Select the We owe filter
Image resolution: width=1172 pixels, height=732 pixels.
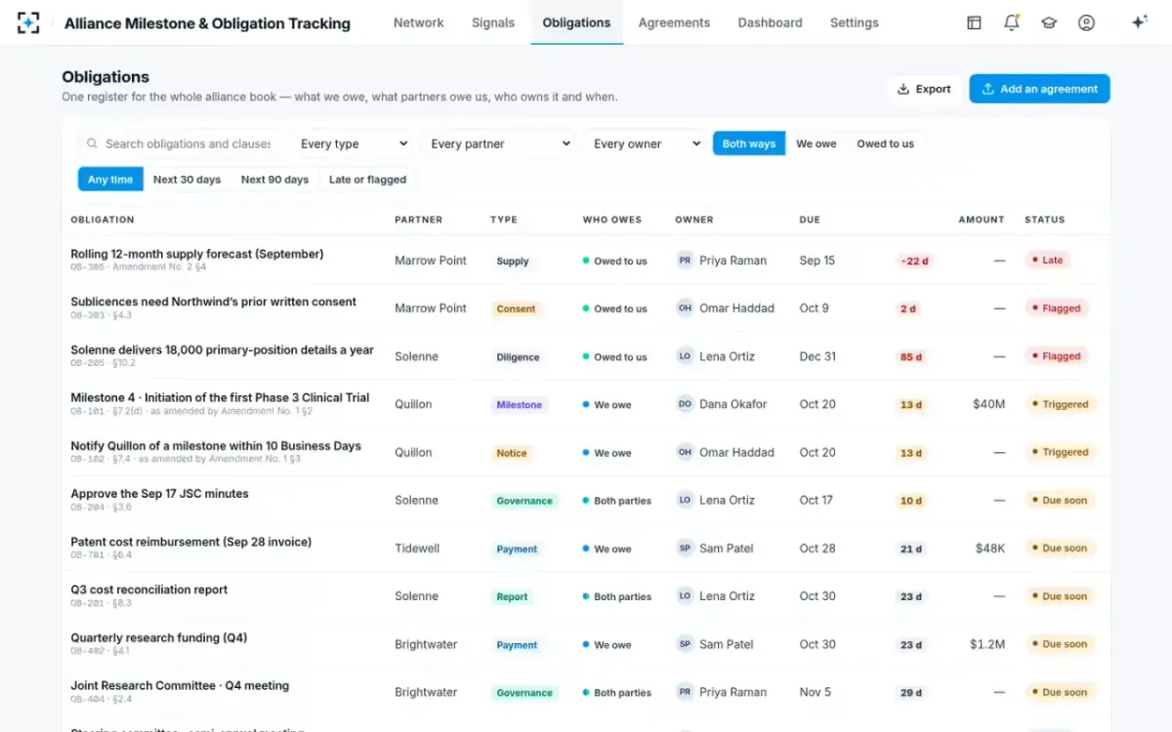coord(816,143)
